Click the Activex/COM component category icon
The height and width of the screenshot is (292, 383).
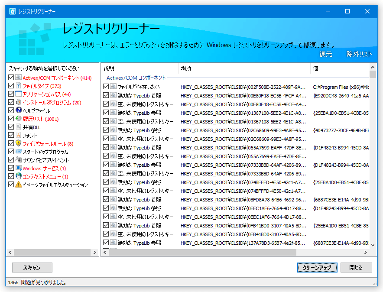click(19, 78)
